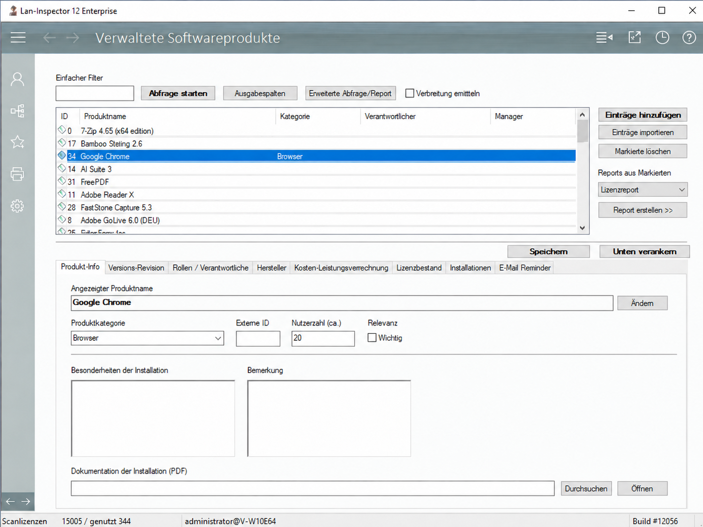Click Durchsuchen button for PDF
The image size is (703, 527).
[x=586, y=489]
